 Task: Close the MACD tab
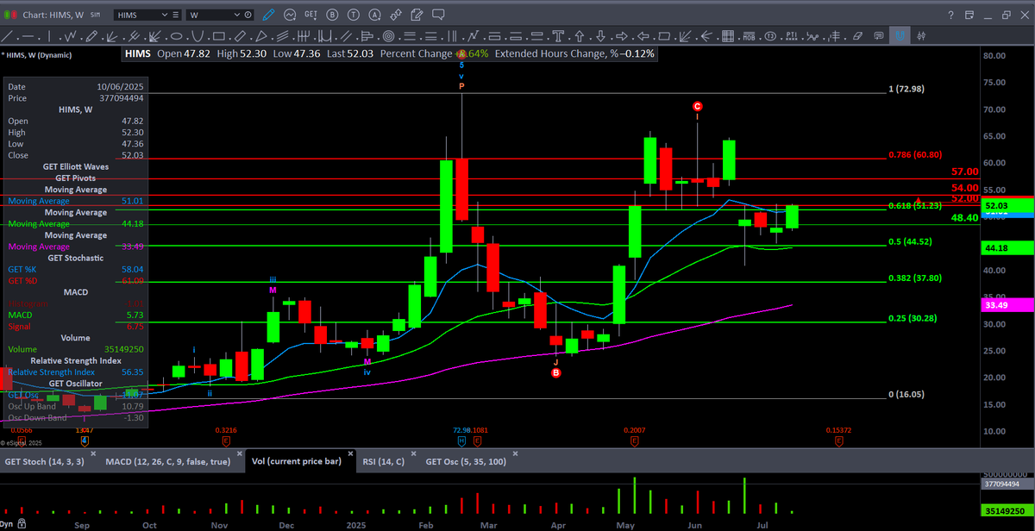[x=238, y=452]
